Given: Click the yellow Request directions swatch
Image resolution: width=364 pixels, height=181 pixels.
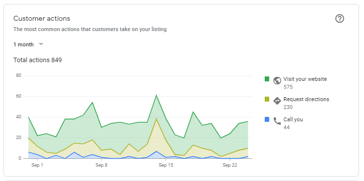Looking at the screenshot, I should (x=267, y=99).
